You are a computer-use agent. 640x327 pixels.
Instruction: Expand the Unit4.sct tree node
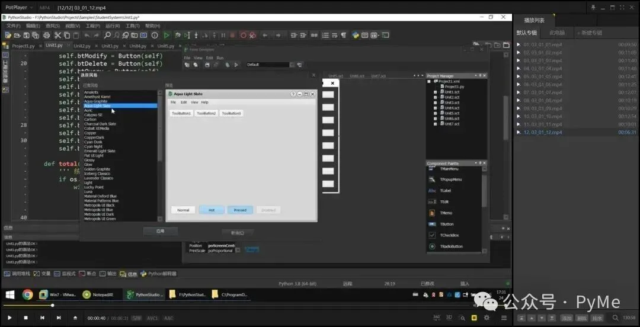(436, 108)
